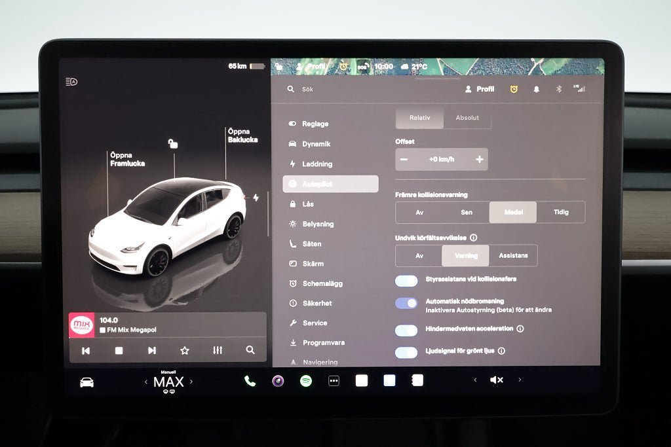This screenshot has height=447, width=671.
Task: Set collision warning to Tidig
Action: tap(560, 212)
